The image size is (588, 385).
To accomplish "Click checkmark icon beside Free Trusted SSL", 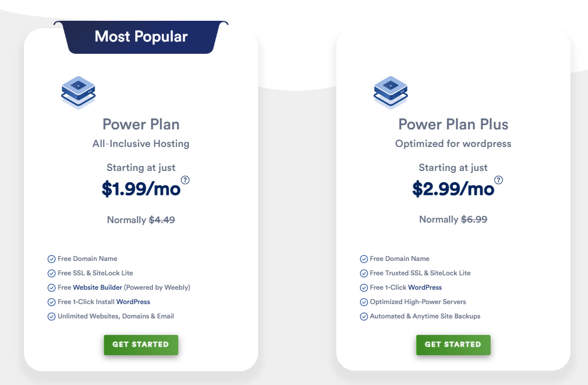I will click(x=364, y=274).
